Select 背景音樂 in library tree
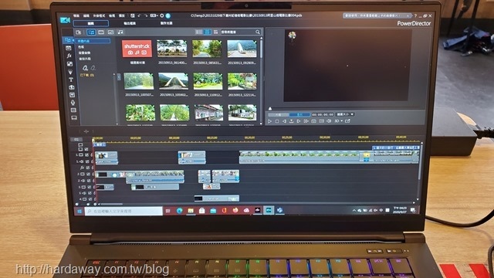494x278 pixels. [84, 53]
